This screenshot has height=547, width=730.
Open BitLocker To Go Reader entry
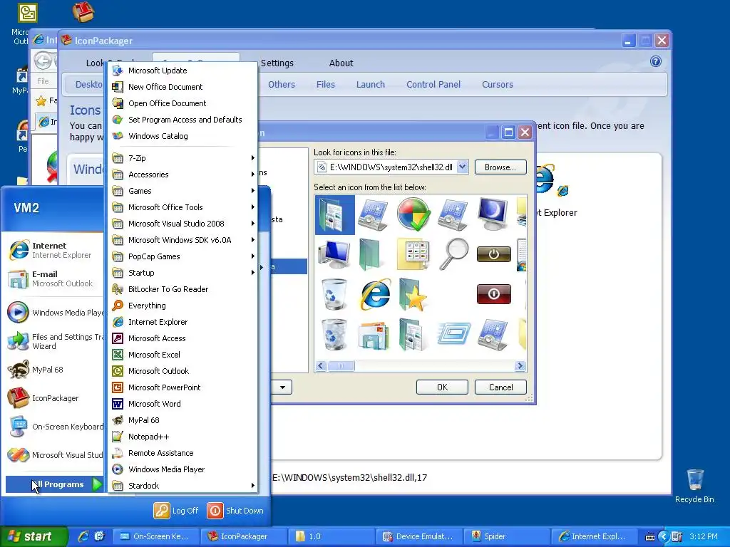point(182,289)
